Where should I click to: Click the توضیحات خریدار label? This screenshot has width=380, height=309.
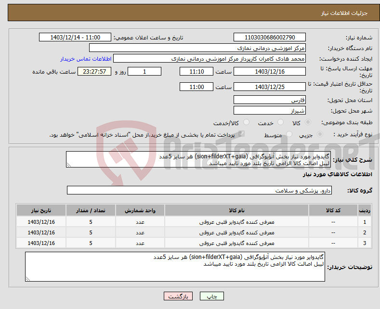pyautogui.click(x=350, y=267)
